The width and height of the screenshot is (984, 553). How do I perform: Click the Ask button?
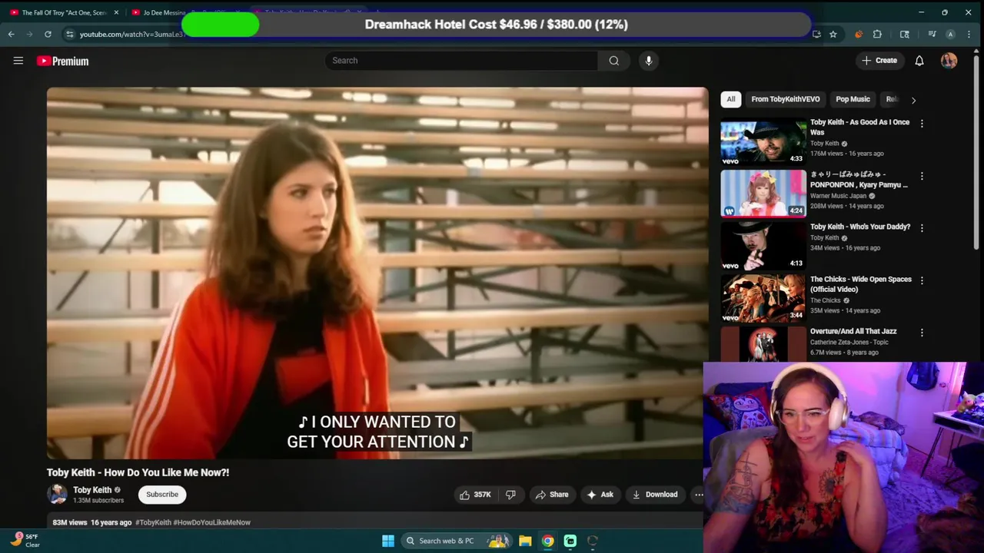tap(600, 495)
